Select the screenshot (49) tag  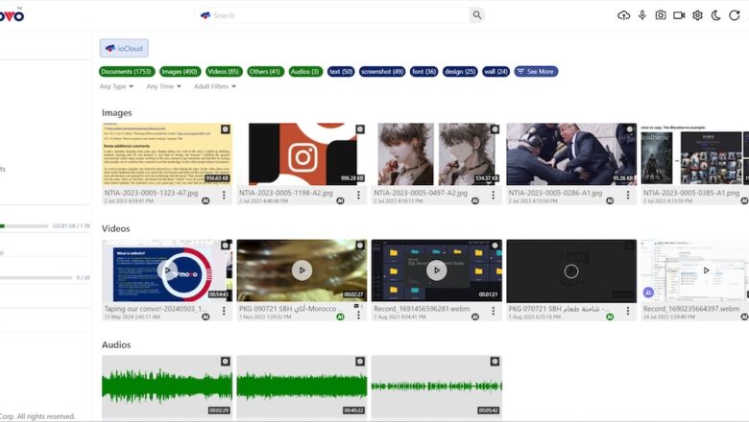pyautogui.click(x=382, y=72)
